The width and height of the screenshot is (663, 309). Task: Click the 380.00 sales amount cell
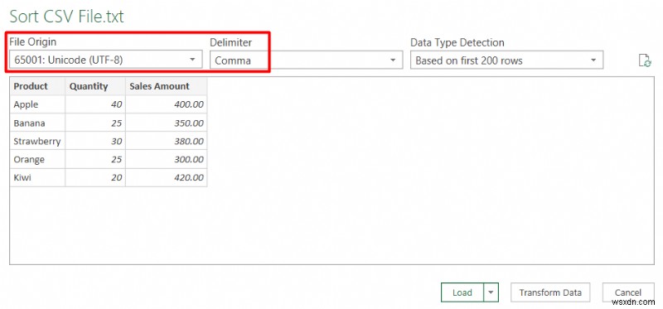(167, 141)
